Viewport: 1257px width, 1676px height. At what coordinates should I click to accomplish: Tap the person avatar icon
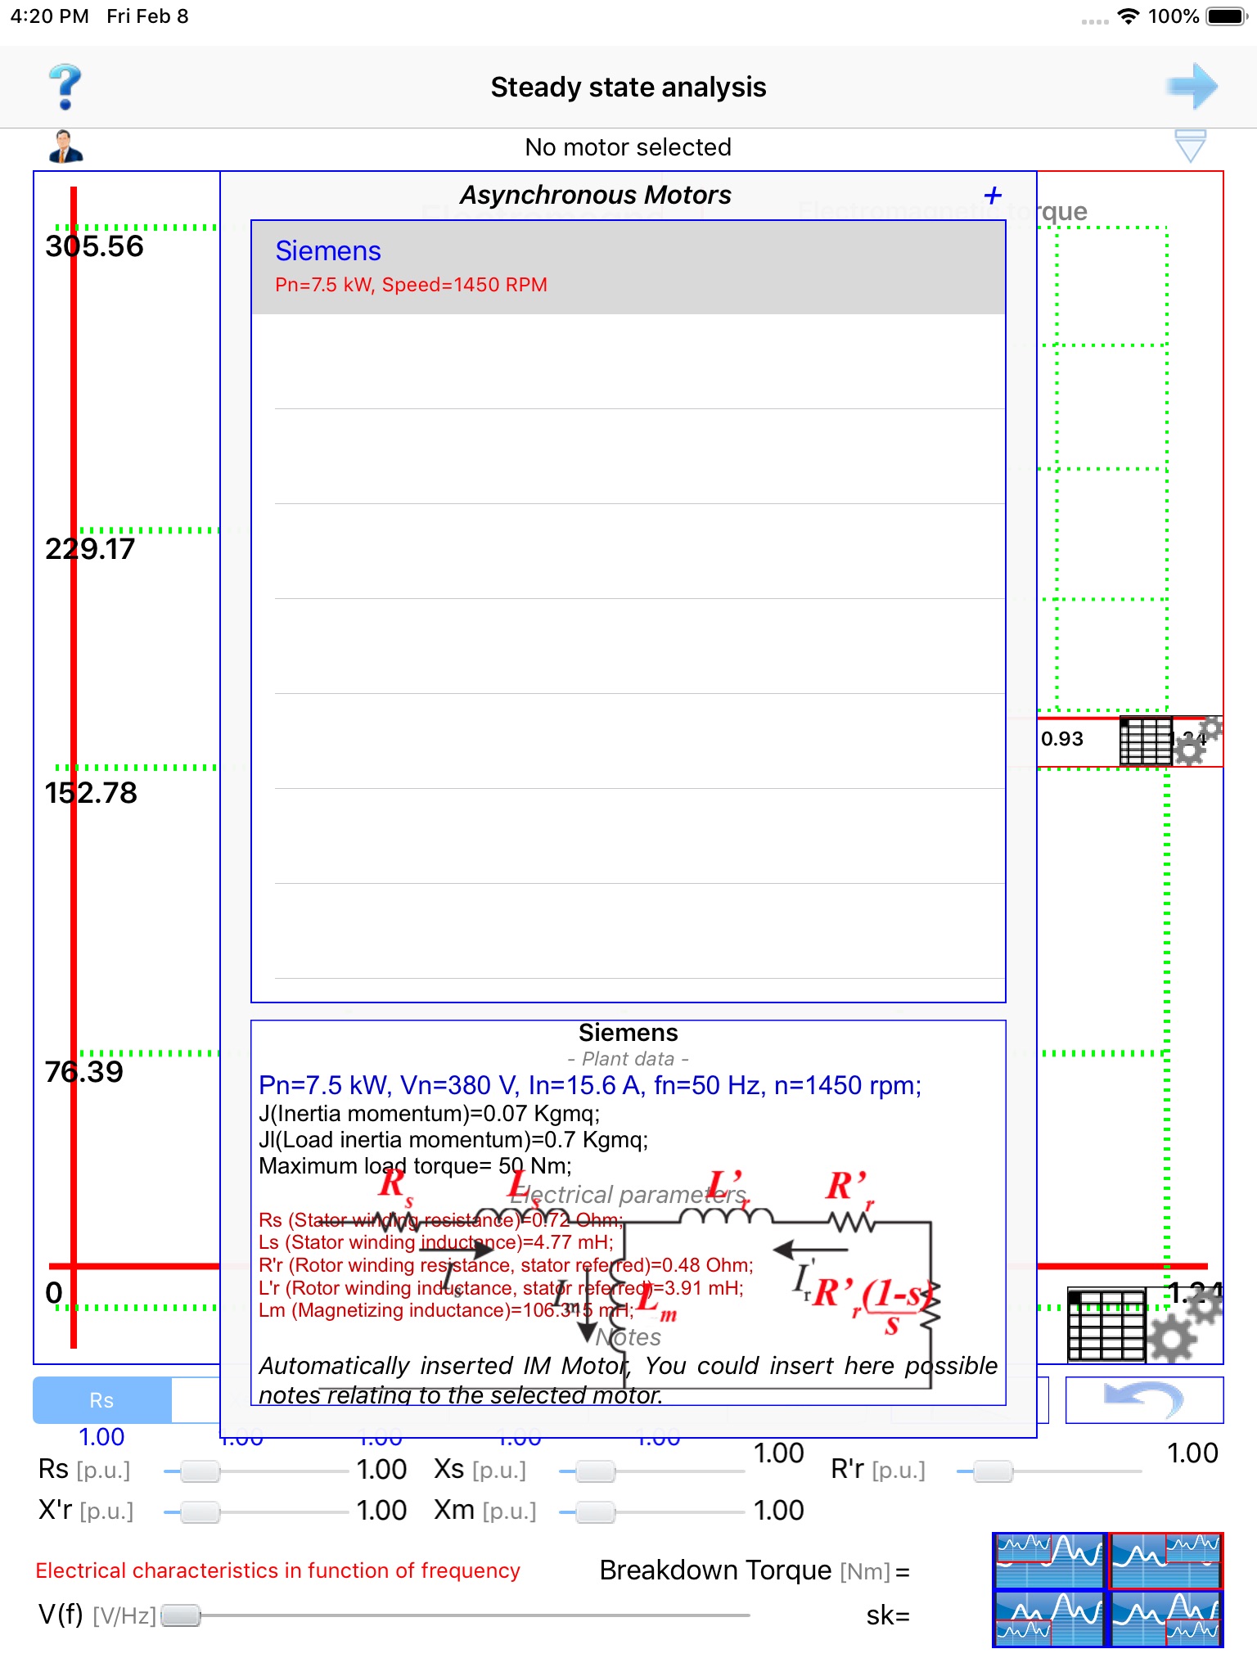pos(65,147)
